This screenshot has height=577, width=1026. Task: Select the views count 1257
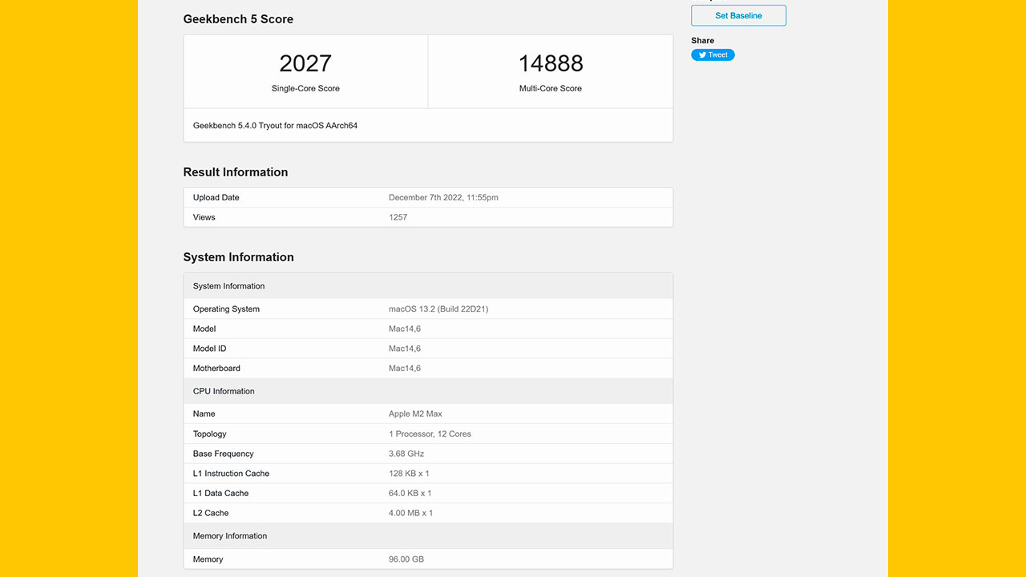398,217
